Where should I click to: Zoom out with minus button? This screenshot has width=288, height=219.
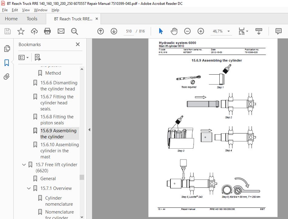click(187, 31)
